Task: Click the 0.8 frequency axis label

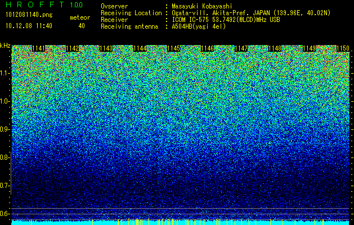Action: 5,157
